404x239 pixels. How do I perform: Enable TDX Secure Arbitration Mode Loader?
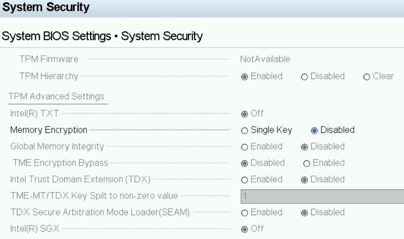click(x=245, y=213)
